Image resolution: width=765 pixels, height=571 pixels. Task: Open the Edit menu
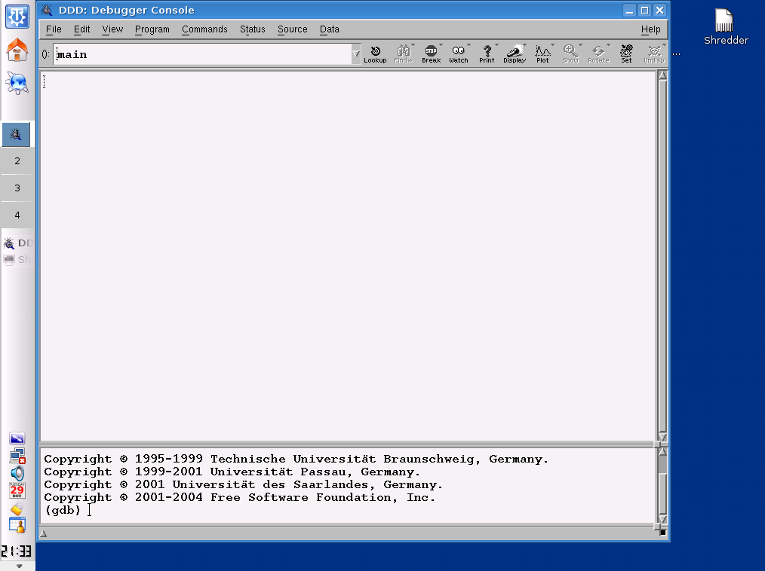[x=82, y=29]
